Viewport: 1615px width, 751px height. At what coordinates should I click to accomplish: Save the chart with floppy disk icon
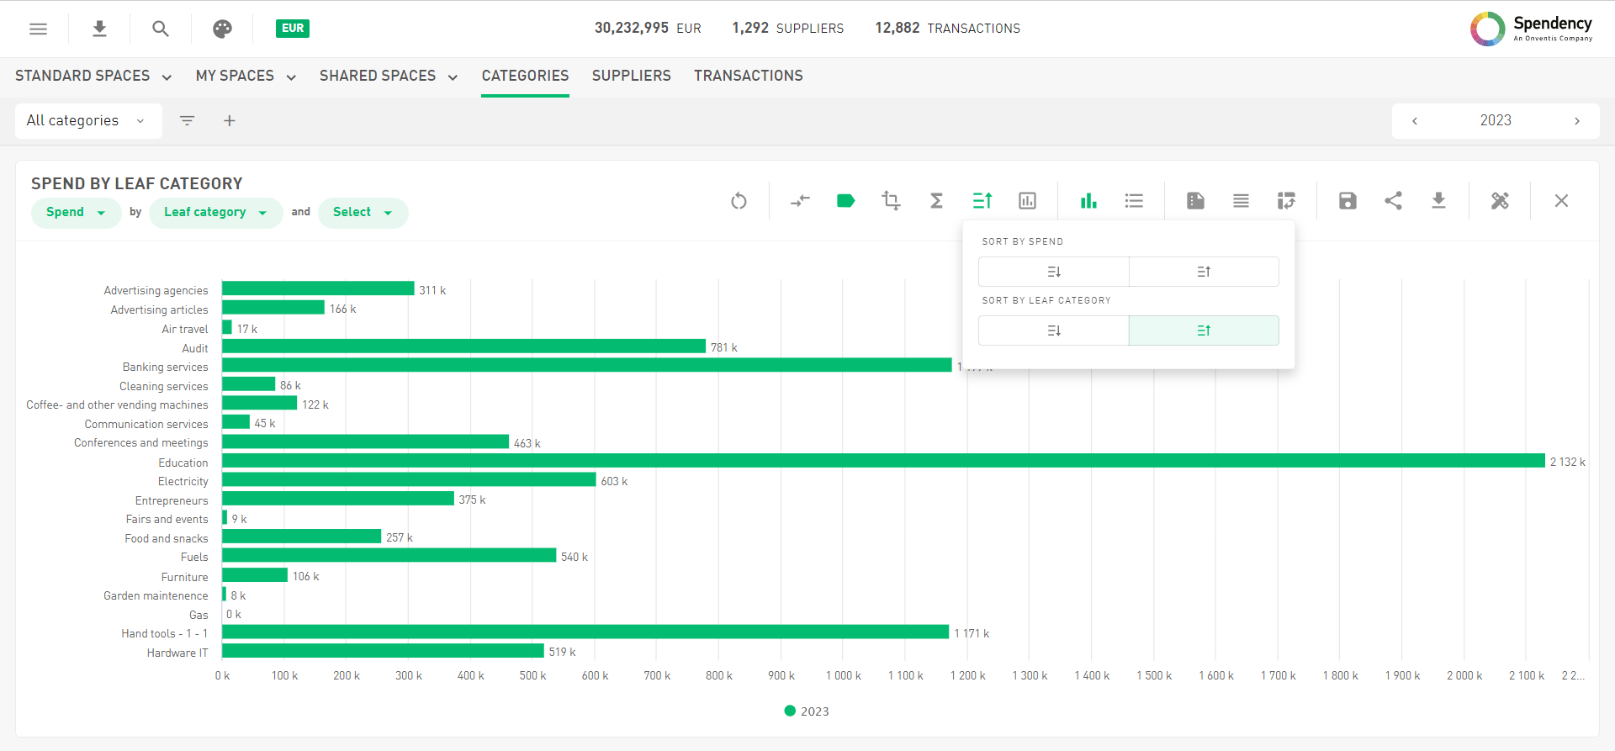point(1348,201)
